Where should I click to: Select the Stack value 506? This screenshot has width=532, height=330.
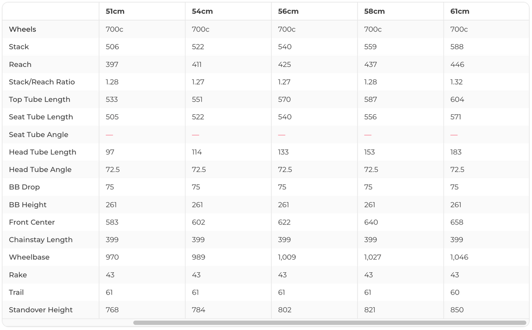pyautogui.click(x=112, y=47)
